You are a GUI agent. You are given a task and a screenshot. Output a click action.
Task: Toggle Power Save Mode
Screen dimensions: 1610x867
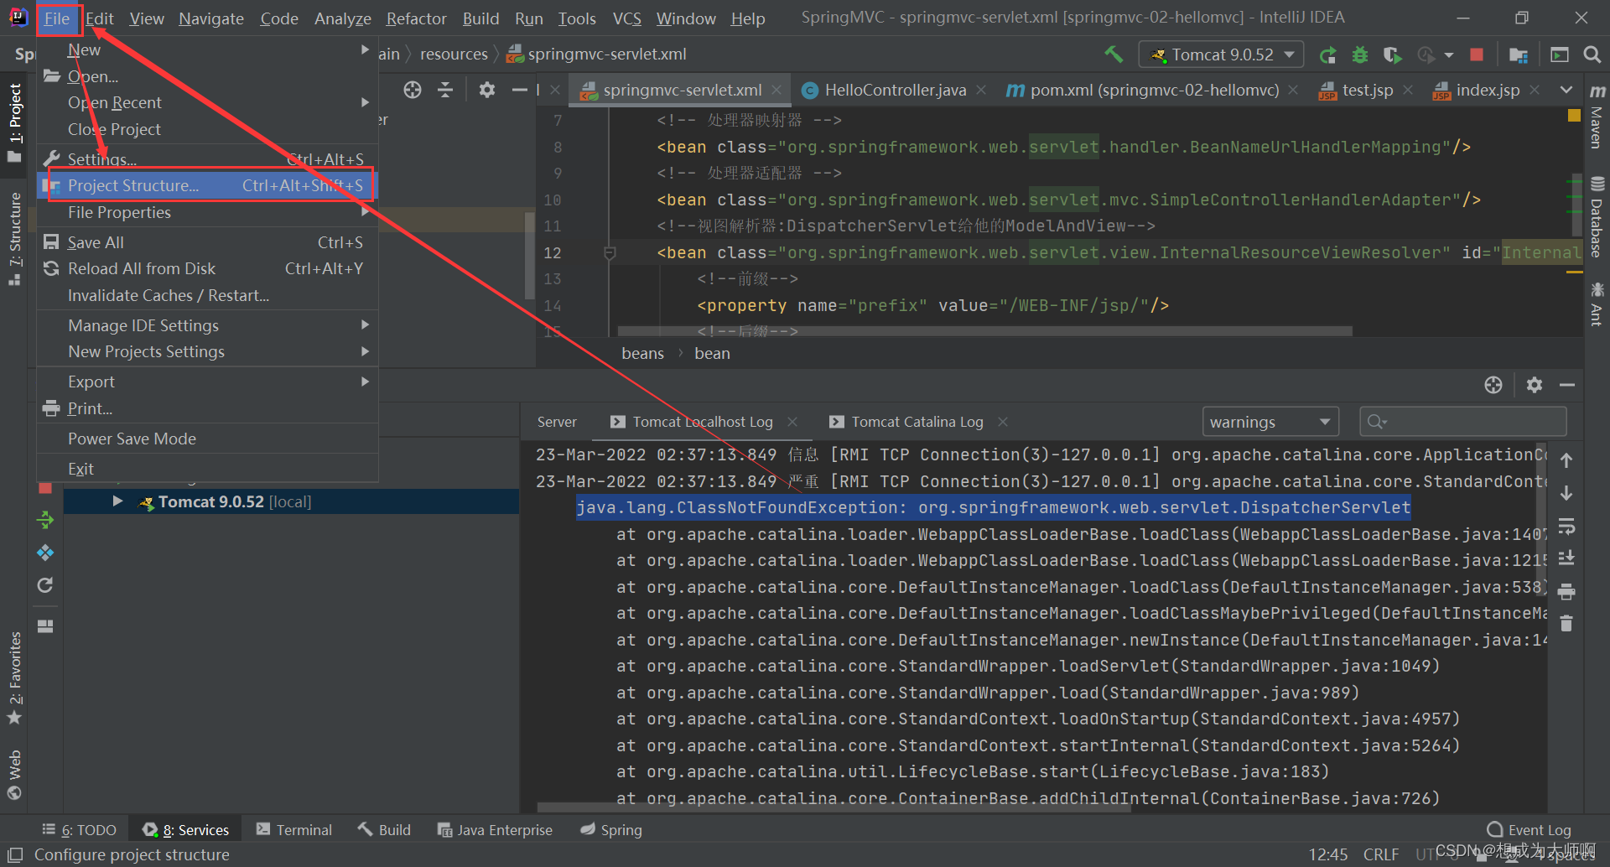pyautogui.click(x=208, y=439)
